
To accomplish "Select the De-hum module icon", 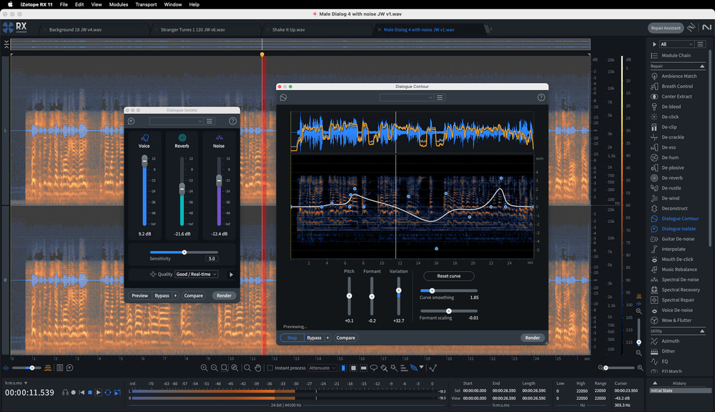I will [x=654, y=157].
